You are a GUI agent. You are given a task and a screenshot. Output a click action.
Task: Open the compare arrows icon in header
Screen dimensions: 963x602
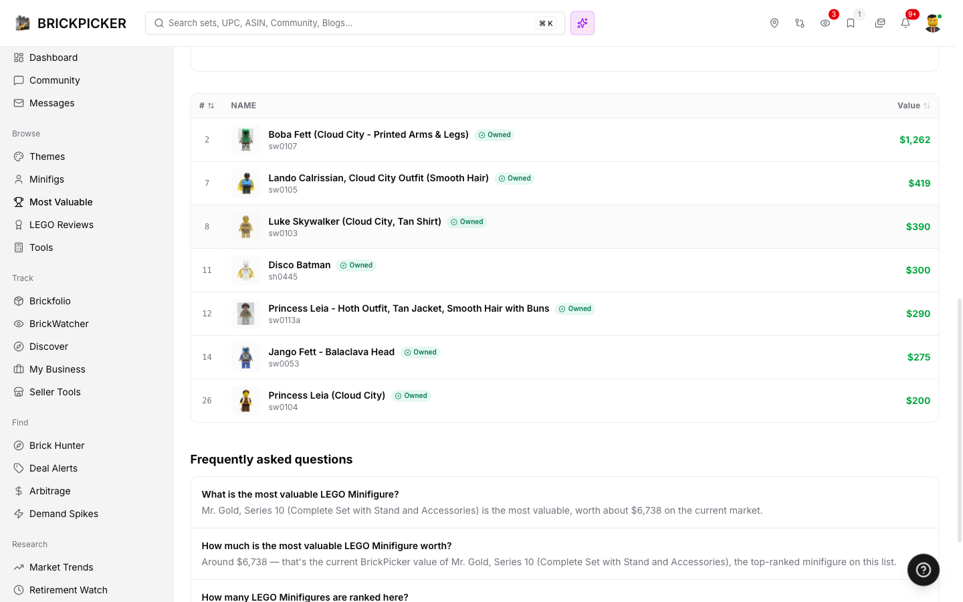pos(800,23)
